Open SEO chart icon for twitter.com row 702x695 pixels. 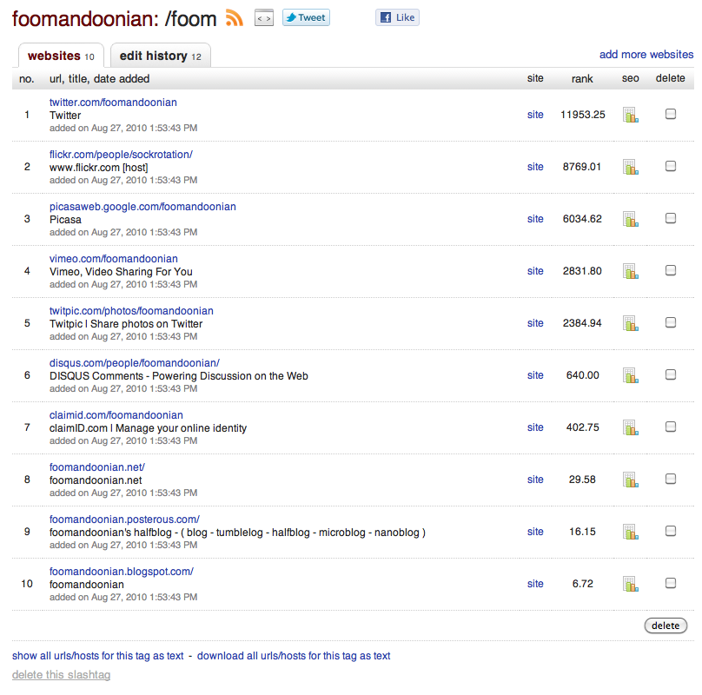(x=631, y=115)
